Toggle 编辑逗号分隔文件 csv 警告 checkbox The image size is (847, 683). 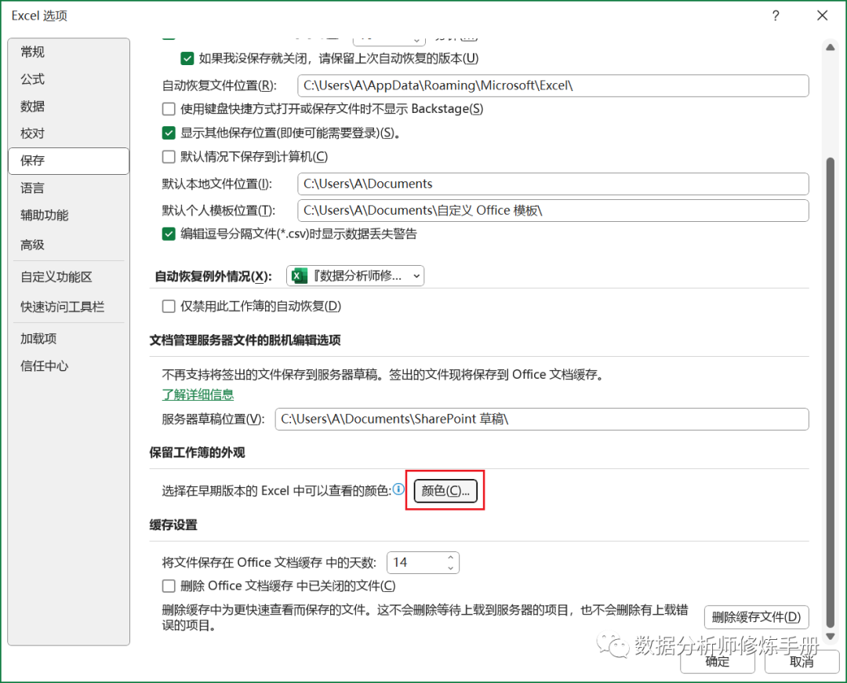click(x=169, y=234)
